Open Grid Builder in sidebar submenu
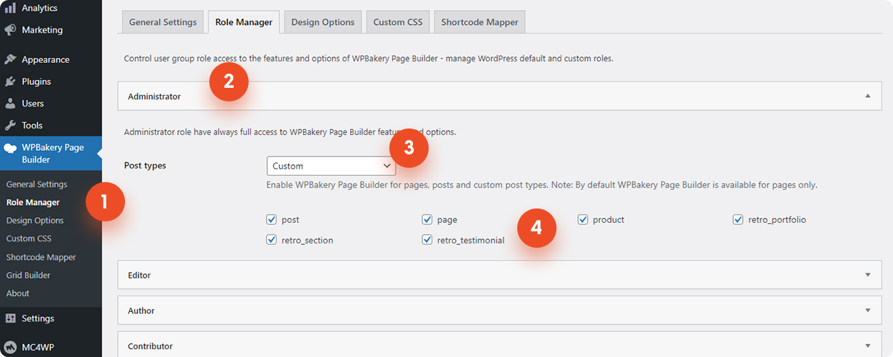Screen dimensions: 893x357 coord(29,275)
